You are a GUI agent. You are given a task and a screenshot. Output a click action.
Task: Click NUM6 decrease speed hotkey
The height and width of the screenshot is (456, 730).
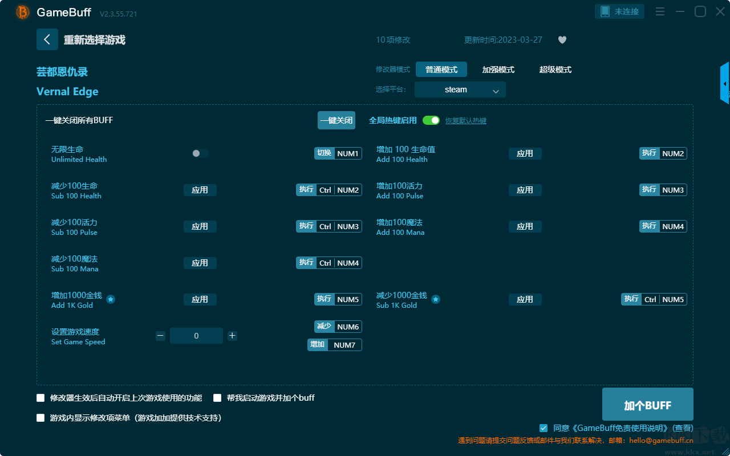338,327
